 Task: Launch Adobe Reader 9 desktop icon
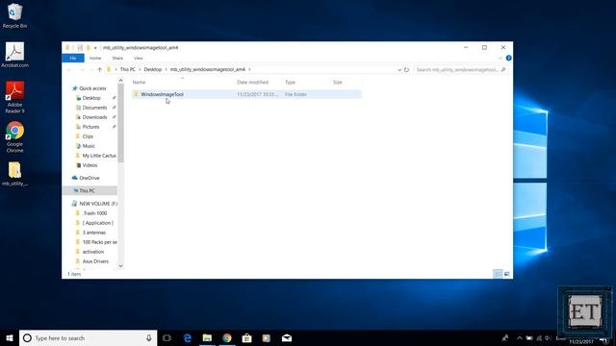point(14,97)
